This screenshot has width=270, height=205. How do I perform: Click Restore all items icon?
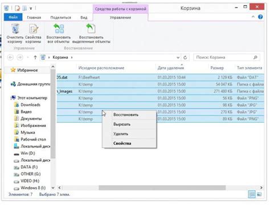59,29
